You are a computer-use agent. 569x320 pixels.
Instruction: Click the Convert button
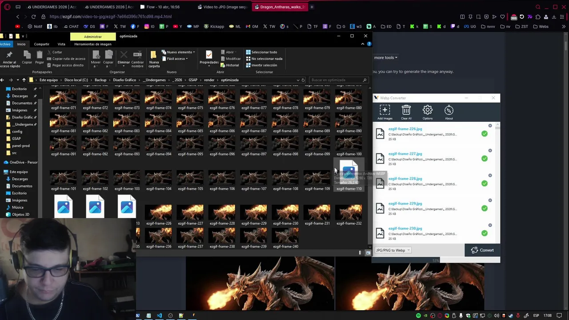[482, 250]
